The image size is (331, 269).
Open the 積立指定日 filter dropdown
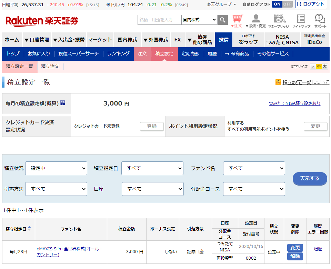click(152, 168)
